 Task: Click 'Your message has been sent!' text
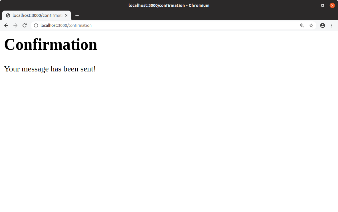[x=50, y=69]
